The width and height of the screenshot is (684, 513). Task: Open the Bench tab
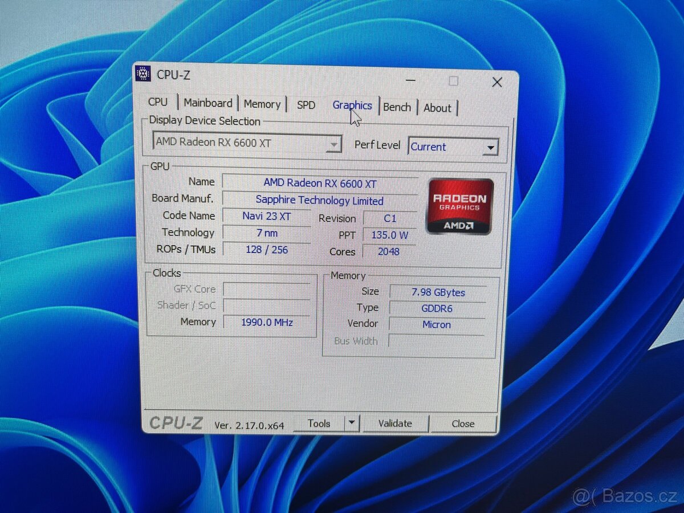click(397, 106)
